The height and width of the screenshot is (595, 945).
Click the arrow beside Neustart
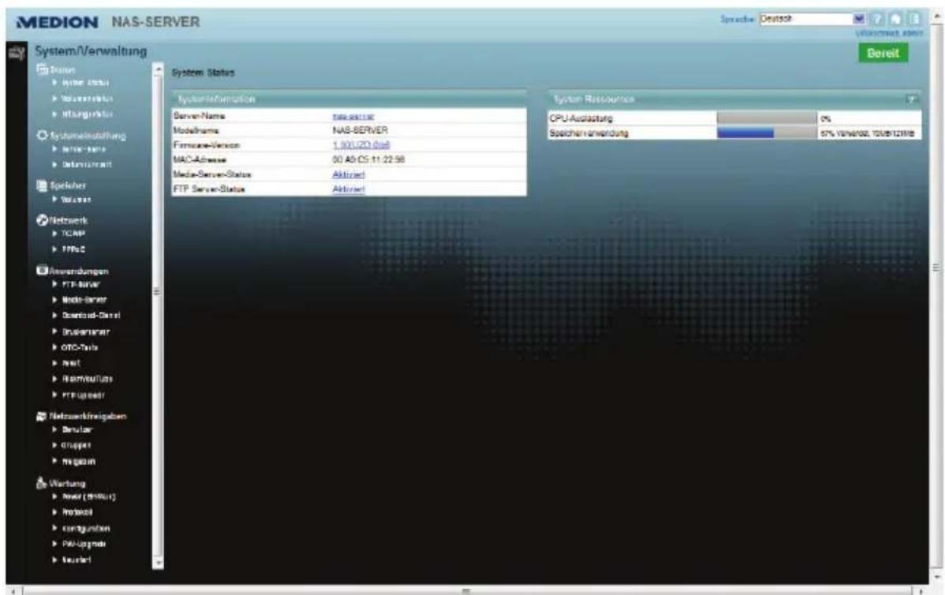coord(55,559)
